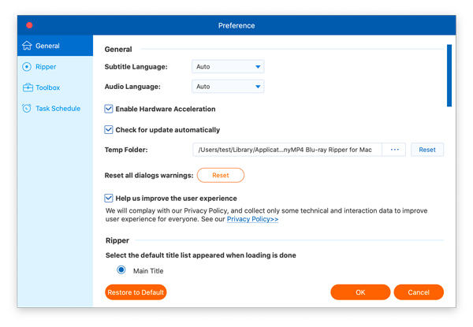Viewport: 473px width, 327px height.
Task: Open the Toolbox tab label
Action: [47, 87]
